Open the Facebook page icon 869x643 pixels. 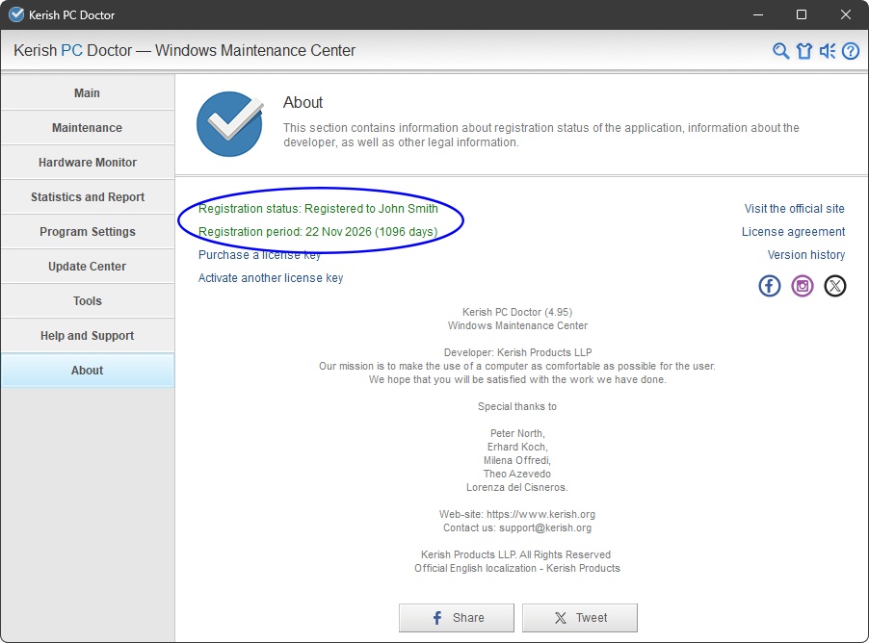tap(770, 286)
